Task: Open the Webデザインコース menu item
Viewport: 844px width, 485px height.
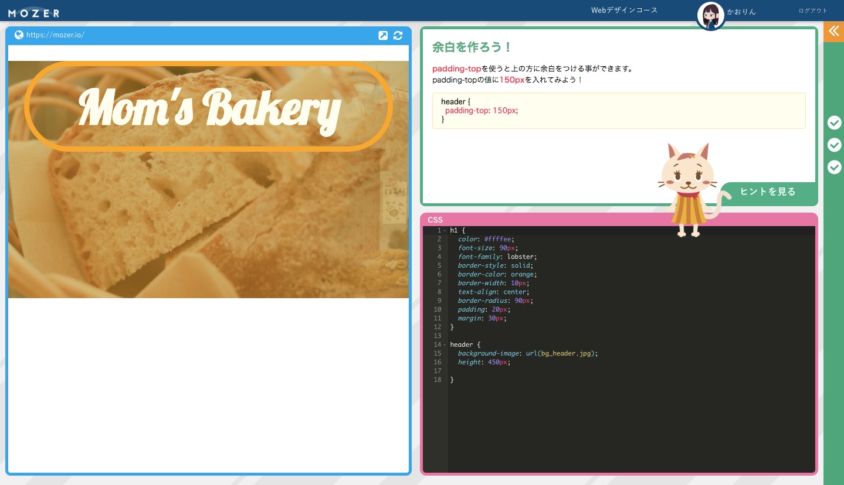Action: click(x=624, y=11)
